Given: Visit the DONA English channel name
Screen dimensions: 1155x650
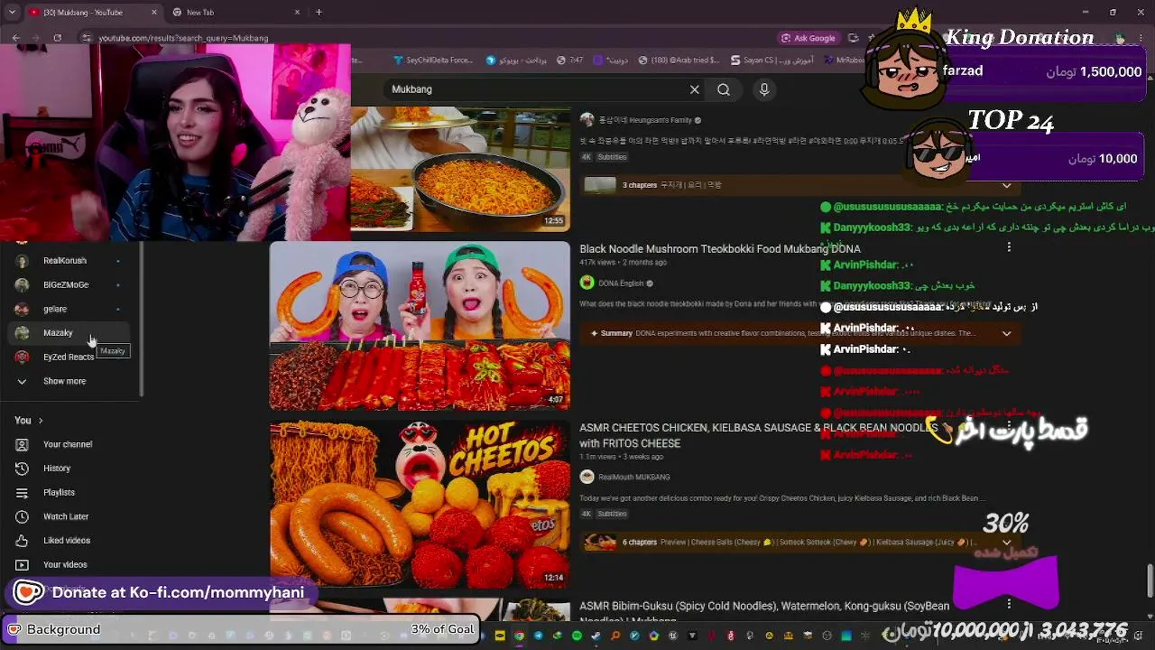Looking at the screenshot, I should pos(620,283).
